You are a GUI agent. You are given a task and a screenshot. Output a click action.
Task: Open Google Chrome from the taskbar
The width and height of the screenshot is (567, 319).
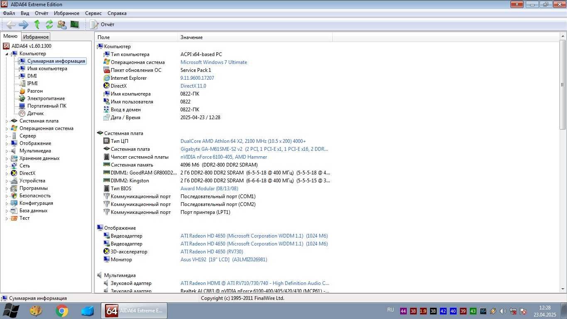(x=62, y=311)
